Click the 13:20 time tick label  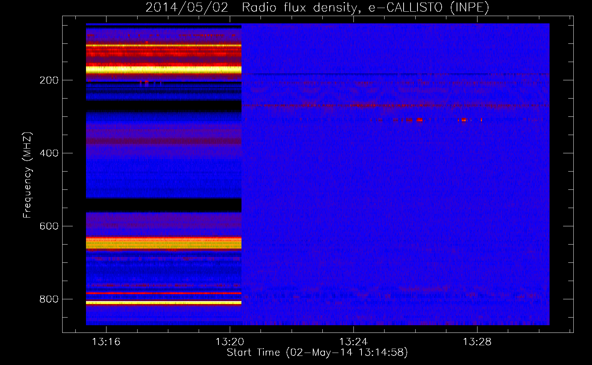tap(230, 342)
